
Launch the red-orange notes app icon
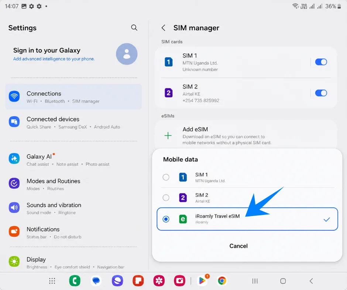click(138, 281)
